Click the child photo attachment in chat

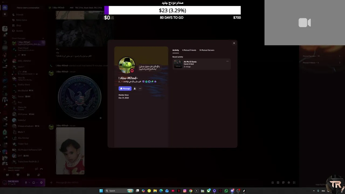pos(70,151)
